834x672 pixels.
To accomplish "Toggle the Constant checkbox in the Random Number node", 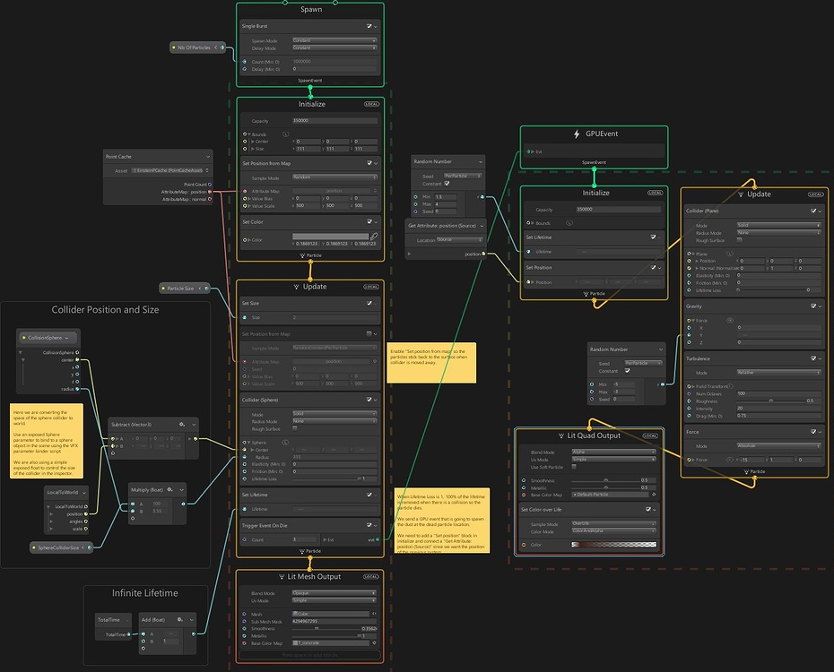I will [447, 183].
